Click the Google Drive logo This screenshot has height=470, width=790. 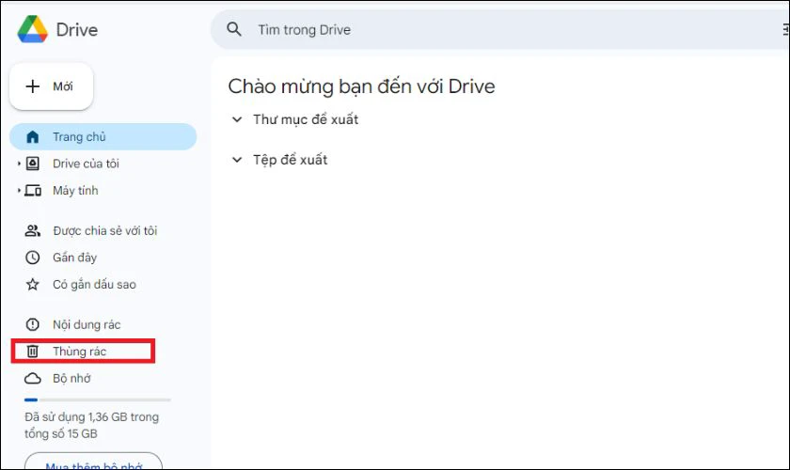pyautogui.click(x=32, y=29)
